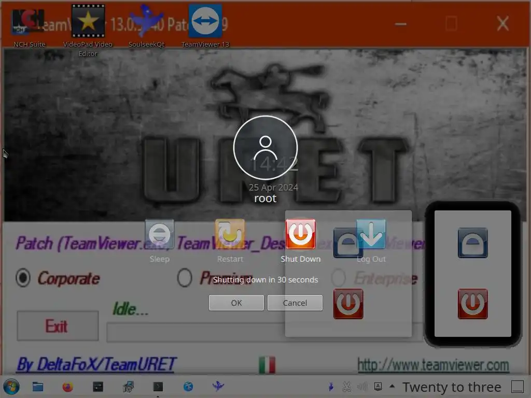The height and width of the screenshot is (398, 531).
Task: Select the Corporate radio button
Action: coord(23,278)
